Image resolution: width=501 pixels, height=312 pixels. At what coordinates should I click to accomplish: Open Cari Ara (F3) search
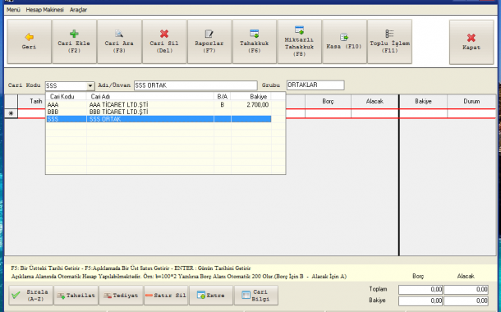coord(119,42)
